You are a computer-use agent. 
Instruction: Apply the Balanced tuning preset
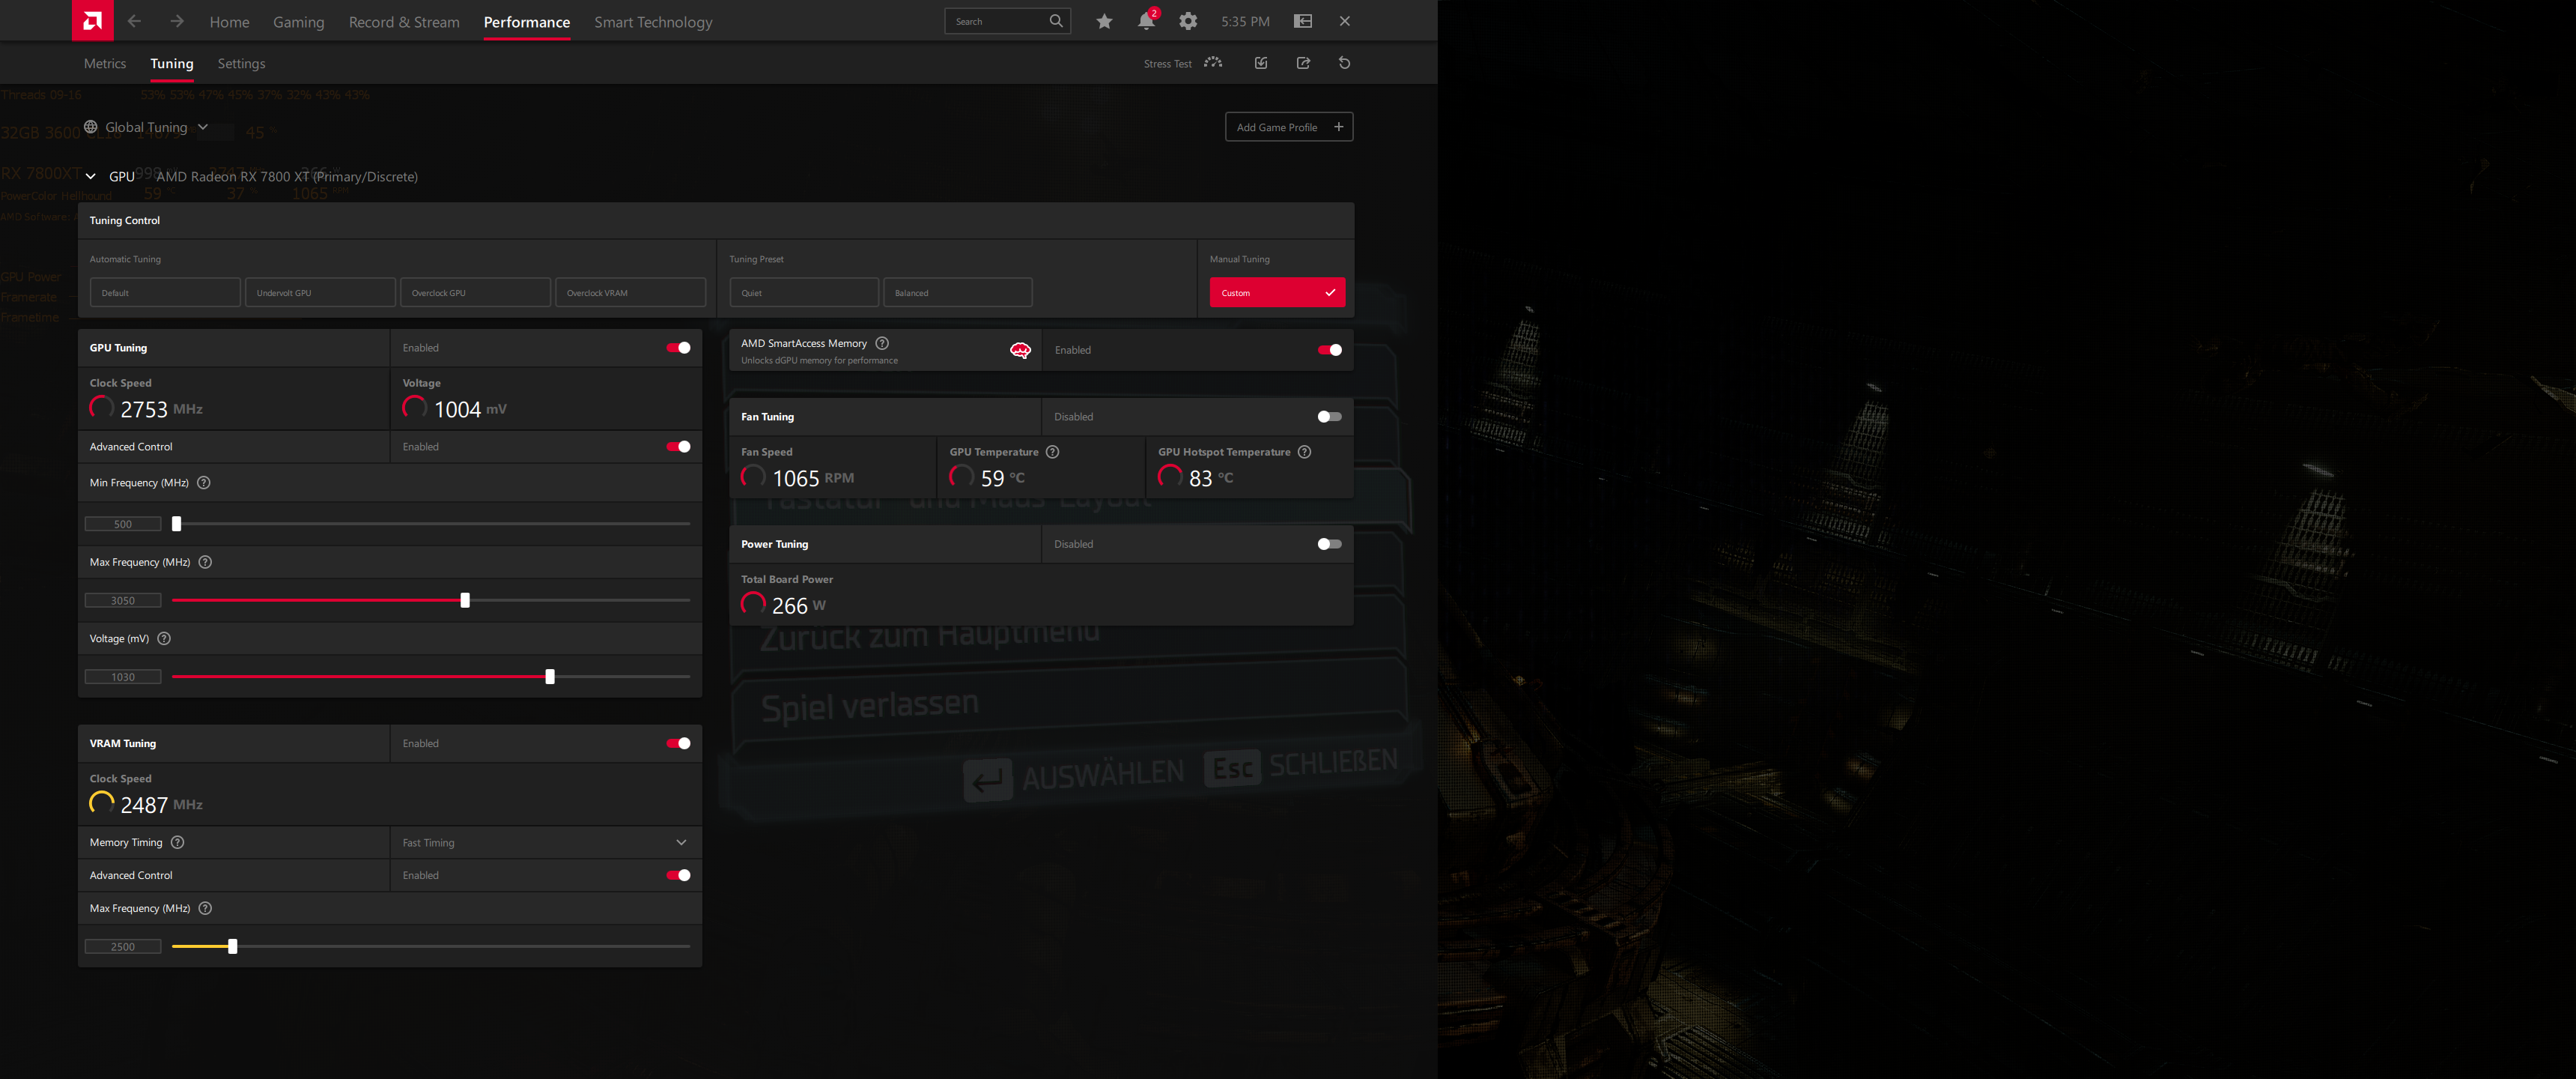click(x=957, y=292)
